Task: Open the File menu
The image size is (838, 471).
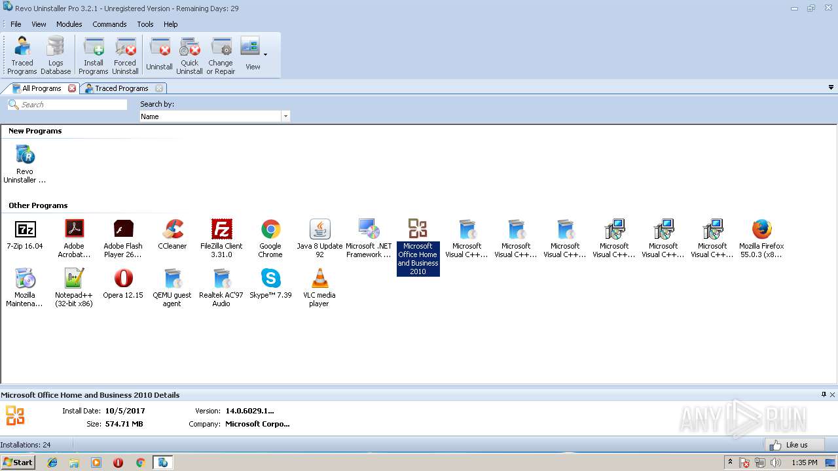Action: pyautogui.click(x=16, y=24)
